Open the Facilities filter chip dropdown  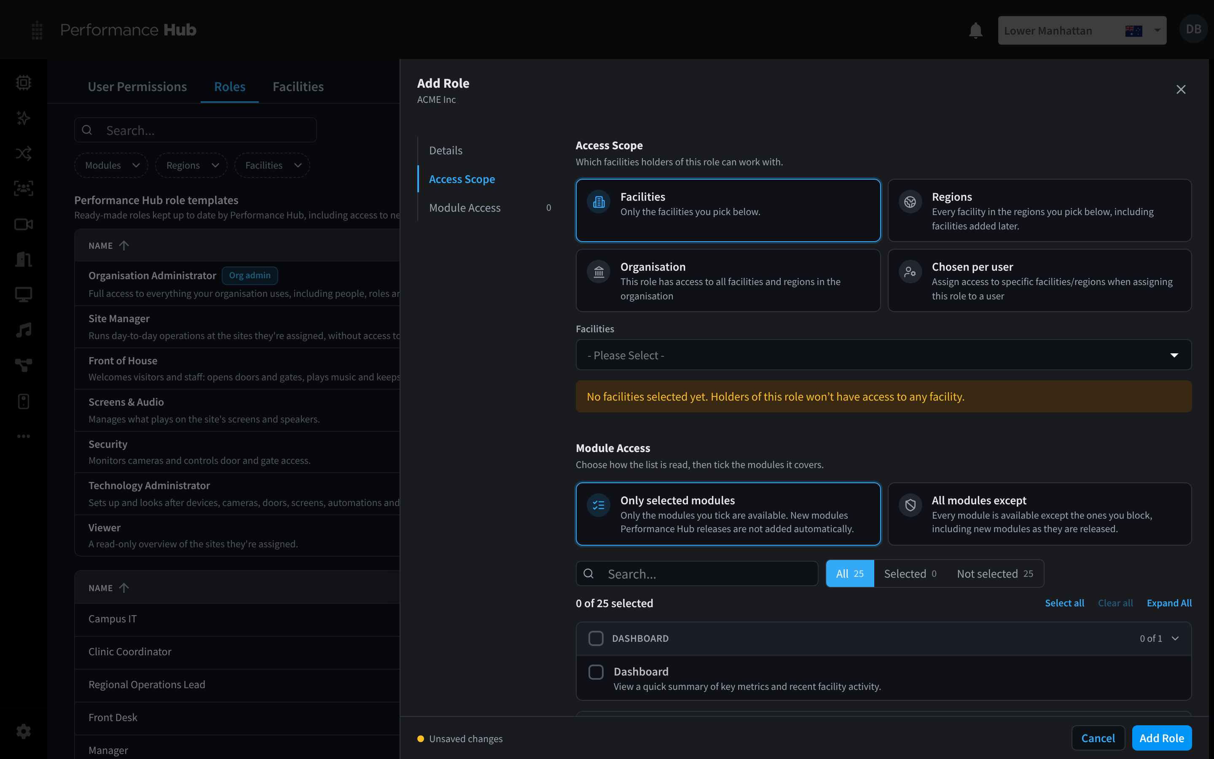click(272, 165)
